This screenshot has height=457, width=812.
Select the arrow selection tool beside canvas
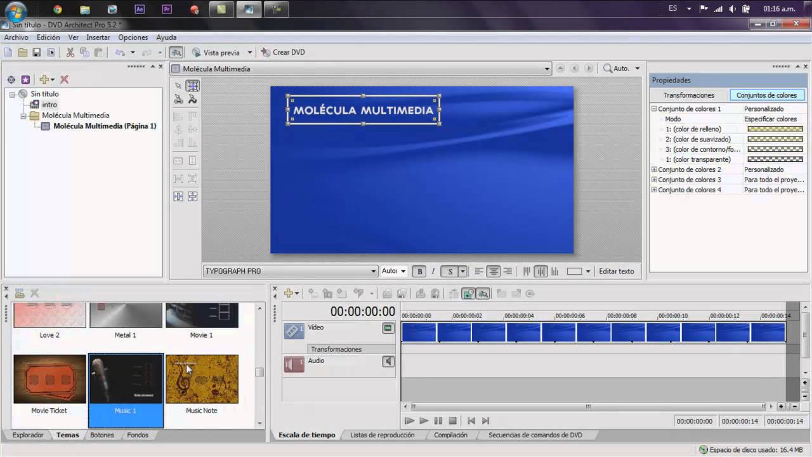178,86
